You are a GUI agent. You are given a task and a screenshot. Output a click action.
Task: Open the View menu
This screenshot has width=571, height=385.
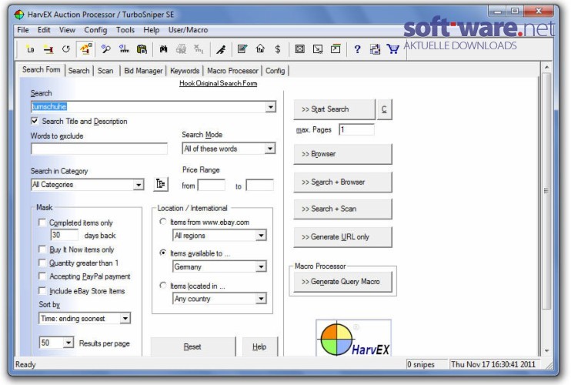pos(67,30)
